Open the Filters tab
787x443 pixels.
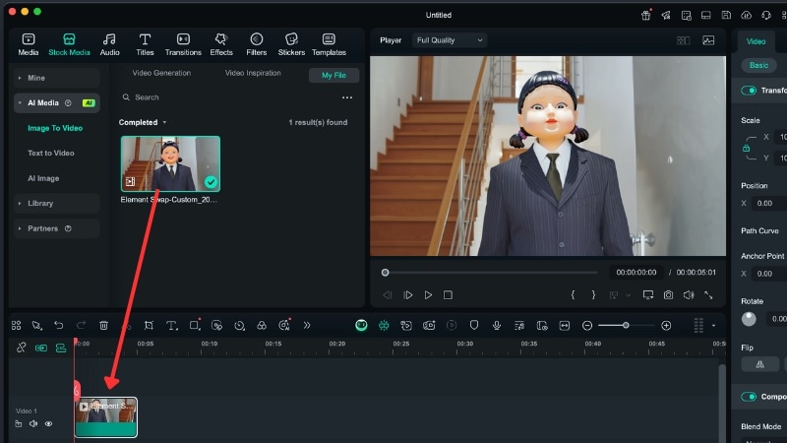257,44
